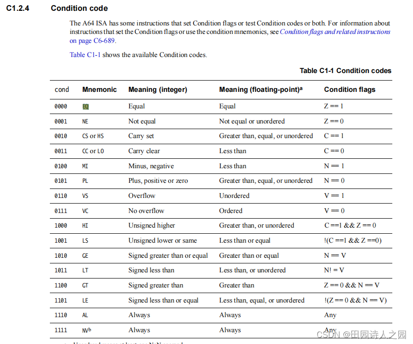Click the cond value 1111
Screen dimensions: 413x344
(x=61, y=330)
